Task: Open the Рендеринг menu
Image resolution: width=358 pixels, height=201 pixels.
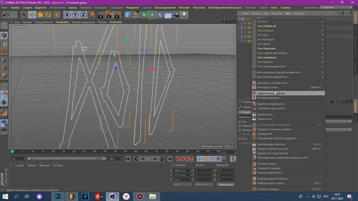Action: tap(132, 7)
